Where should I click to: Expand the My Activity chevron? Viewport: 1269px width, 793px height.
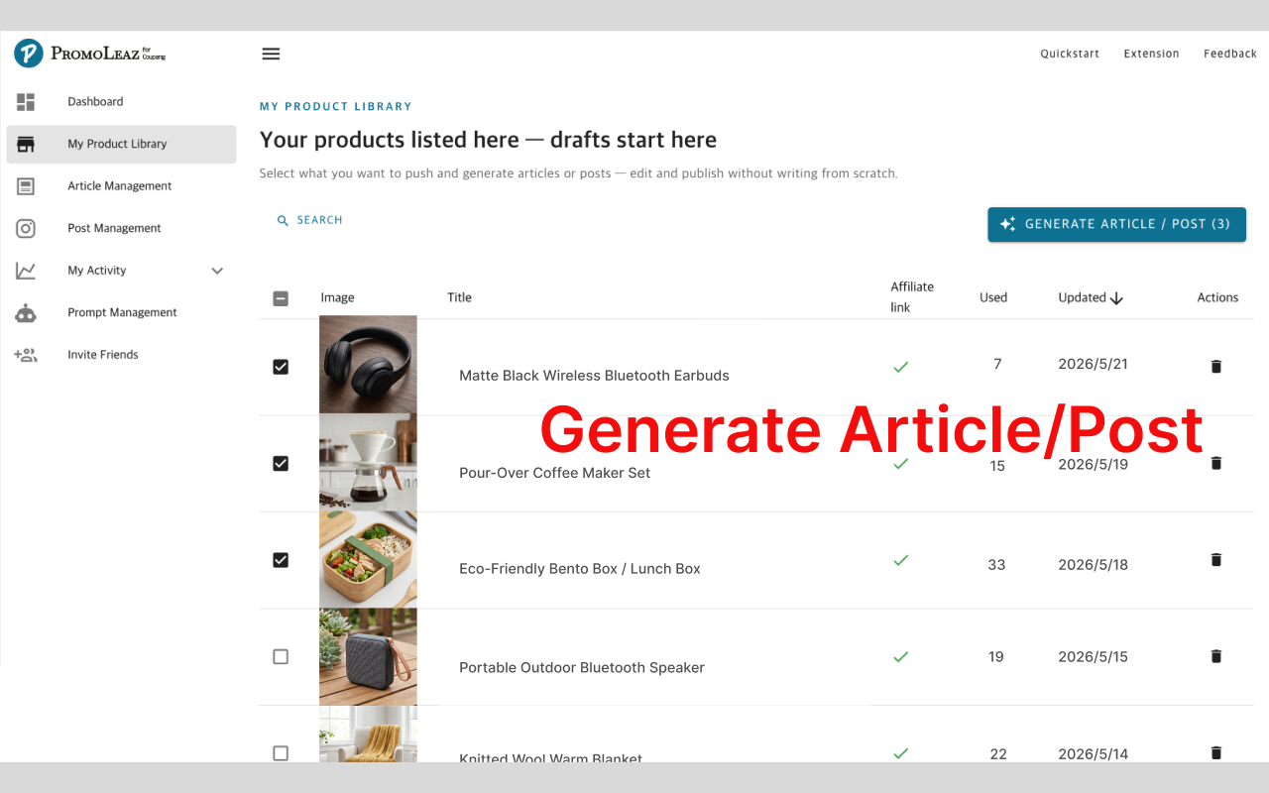click(x=217, y=271)
